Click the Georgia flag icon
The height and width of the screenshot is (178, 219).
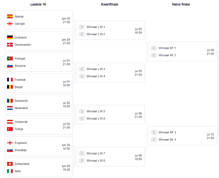10,24
